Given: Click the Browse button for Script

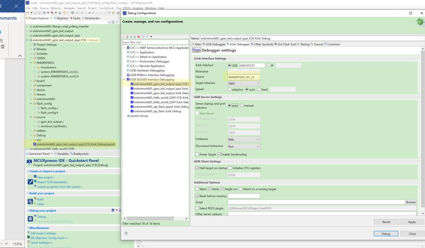Looking at the screenshot, I should coord(411,202).
